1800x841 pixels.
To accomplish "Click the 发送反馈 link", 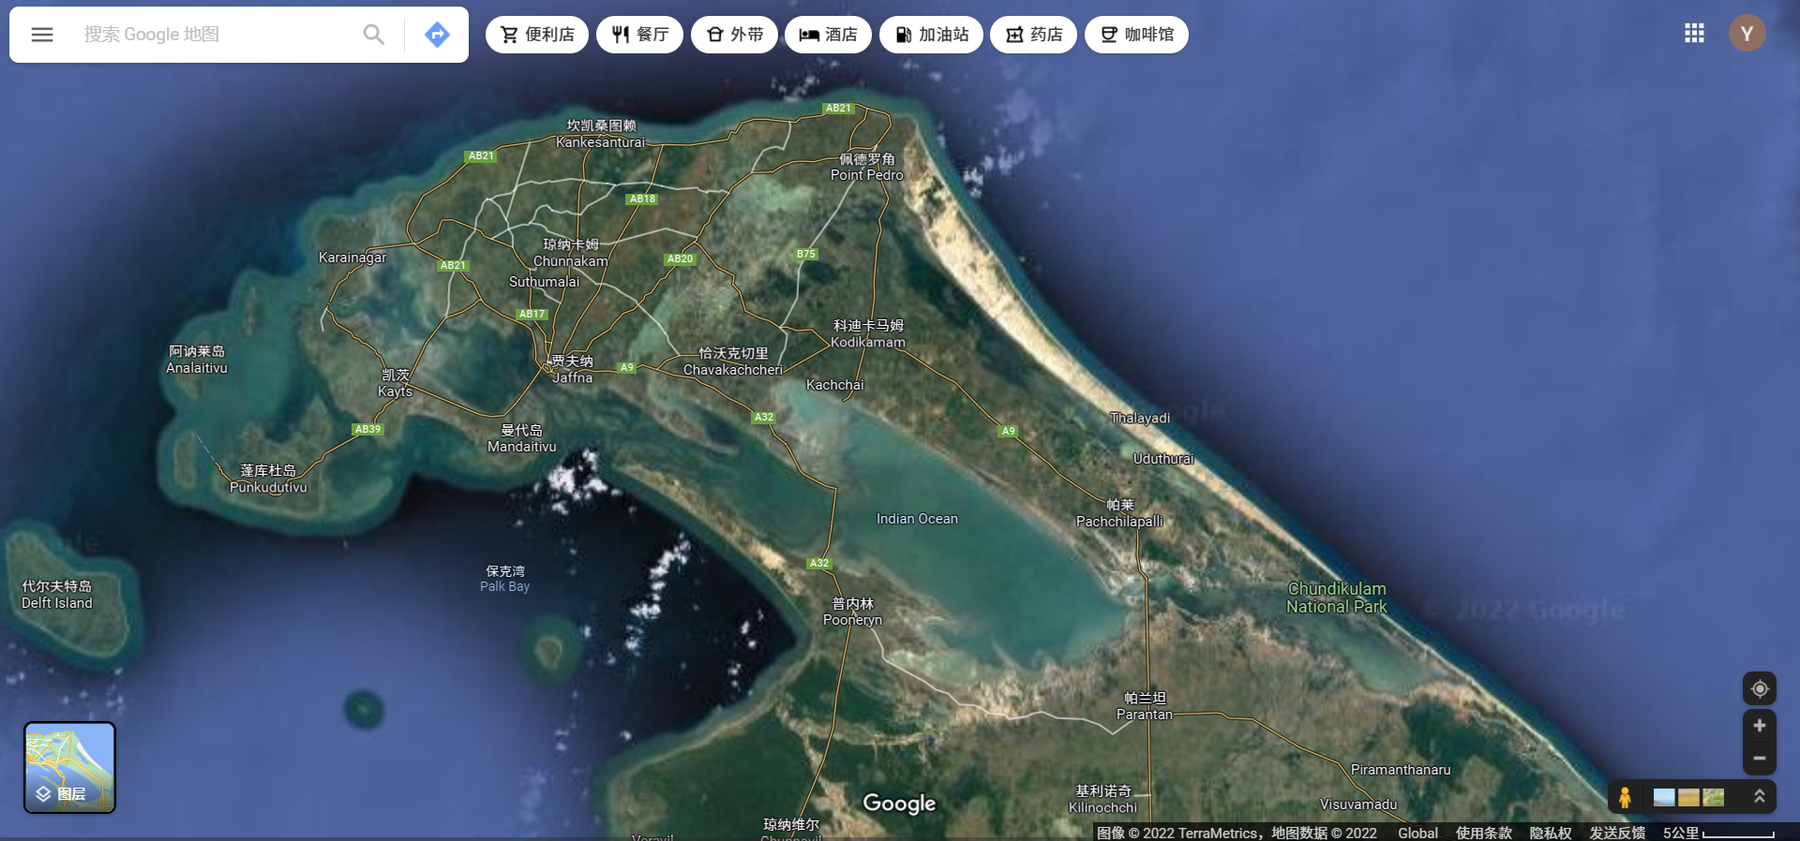I will point(1617,833).
